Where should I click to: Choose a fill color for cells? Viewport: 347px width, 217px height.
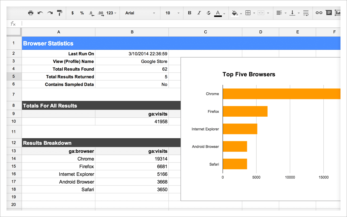[x=235, y=13]
